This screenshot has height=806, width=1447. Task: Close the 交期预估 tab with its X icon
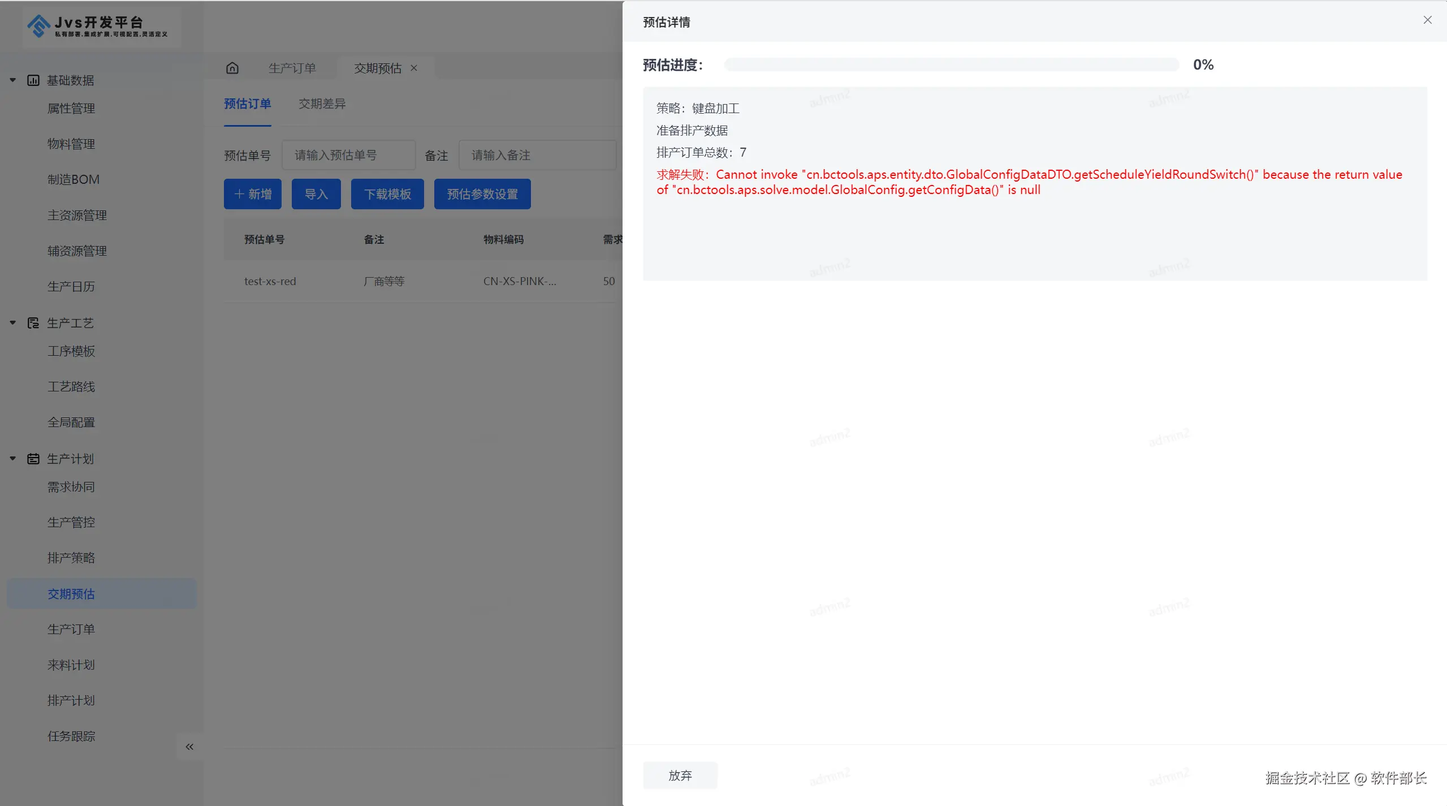click(x=414, y=68)
